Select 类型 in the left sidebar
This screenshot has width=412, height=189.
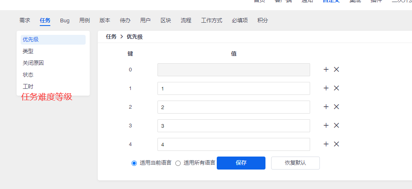pyautogui.click(x=28, y=52)
